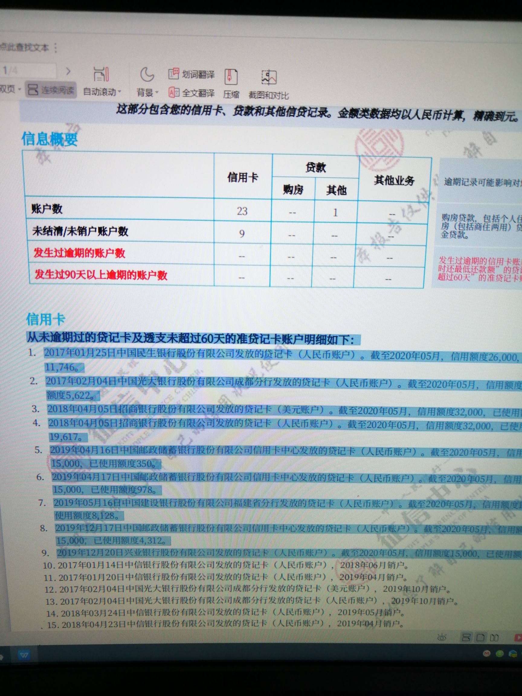This screenshot has height=696, width=522.
Task: Toggle eye protection mode in status bar
Action: point(442,638)
